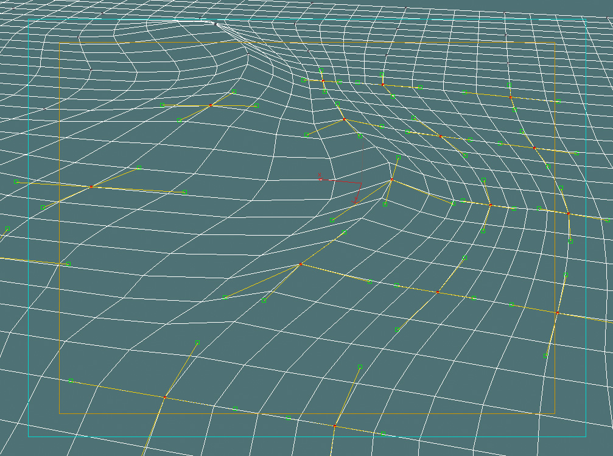
Task: Click the green handle above-right of the far-left vertex
Action: click(139, 167)
